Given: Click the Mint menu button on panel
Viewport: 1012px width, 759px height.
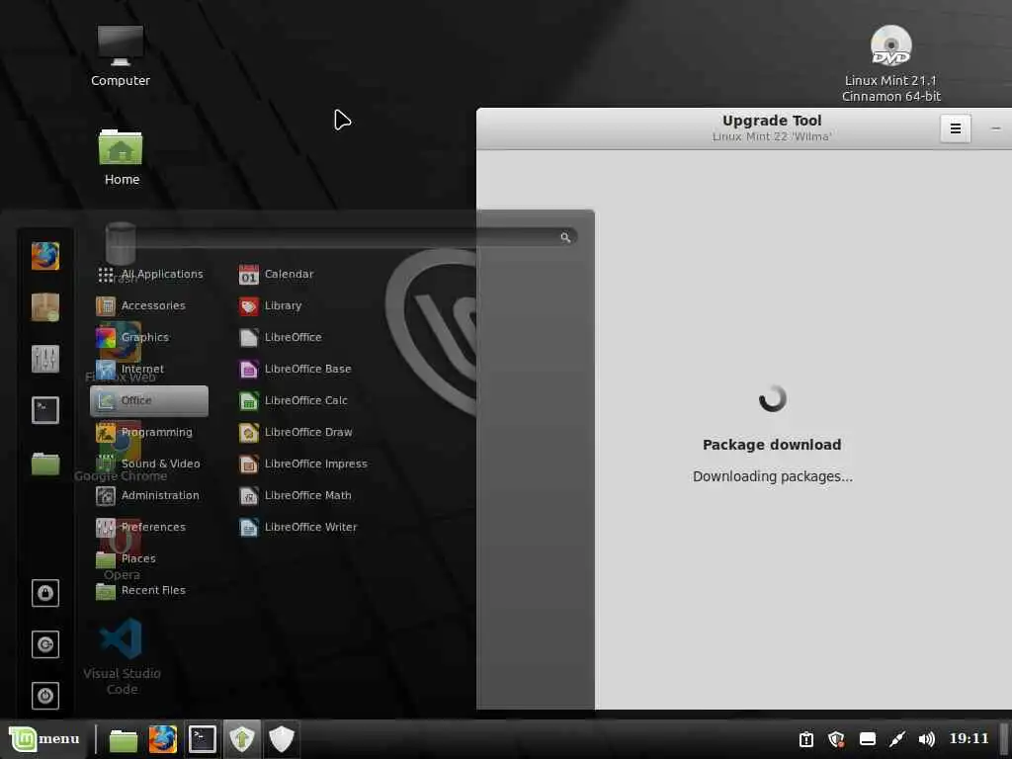Looking at the screenshot, I should click(x=44, y=739).
